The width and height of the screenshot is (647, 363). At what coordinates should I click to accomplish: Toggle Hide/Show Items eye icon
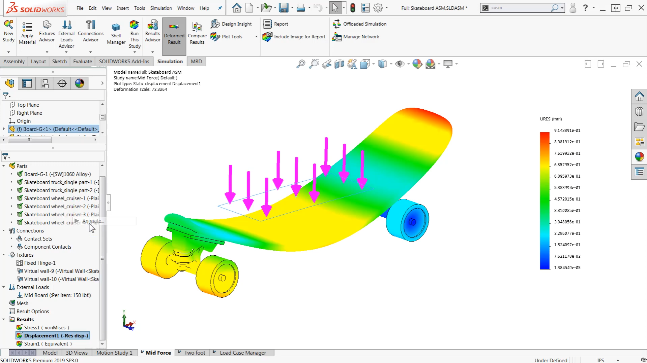pos(400,64)
